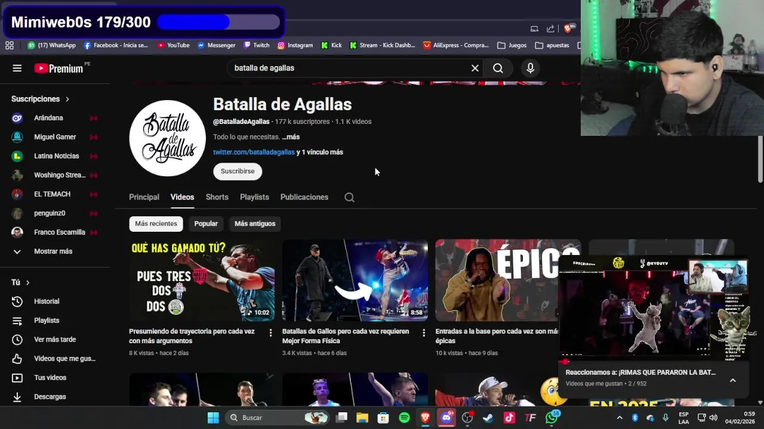This screenshot has height=429, width=764.
Task: Run search with magnifier button
Action: coord(498,68)
